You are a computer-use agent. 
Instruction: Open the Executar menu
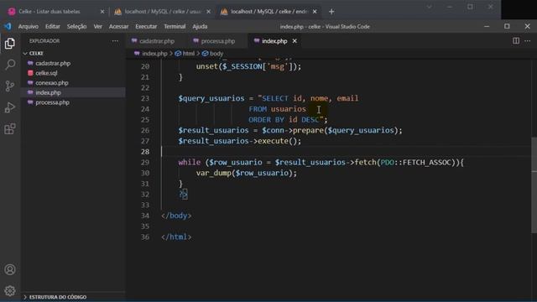click(x=146, y=26)
